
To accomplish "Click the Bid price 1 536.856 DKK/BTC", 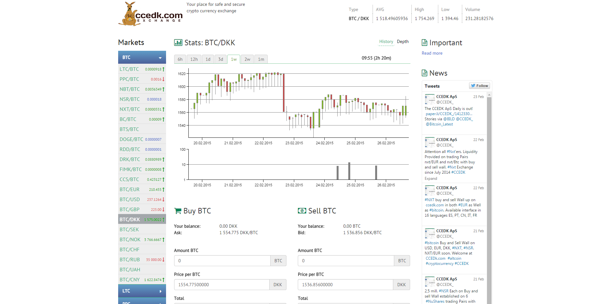I will 362,233.
